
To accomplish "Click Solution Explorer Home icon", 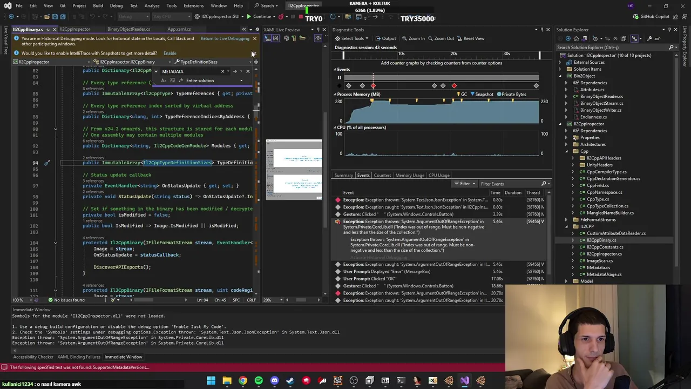I will (x=576, y=38).
